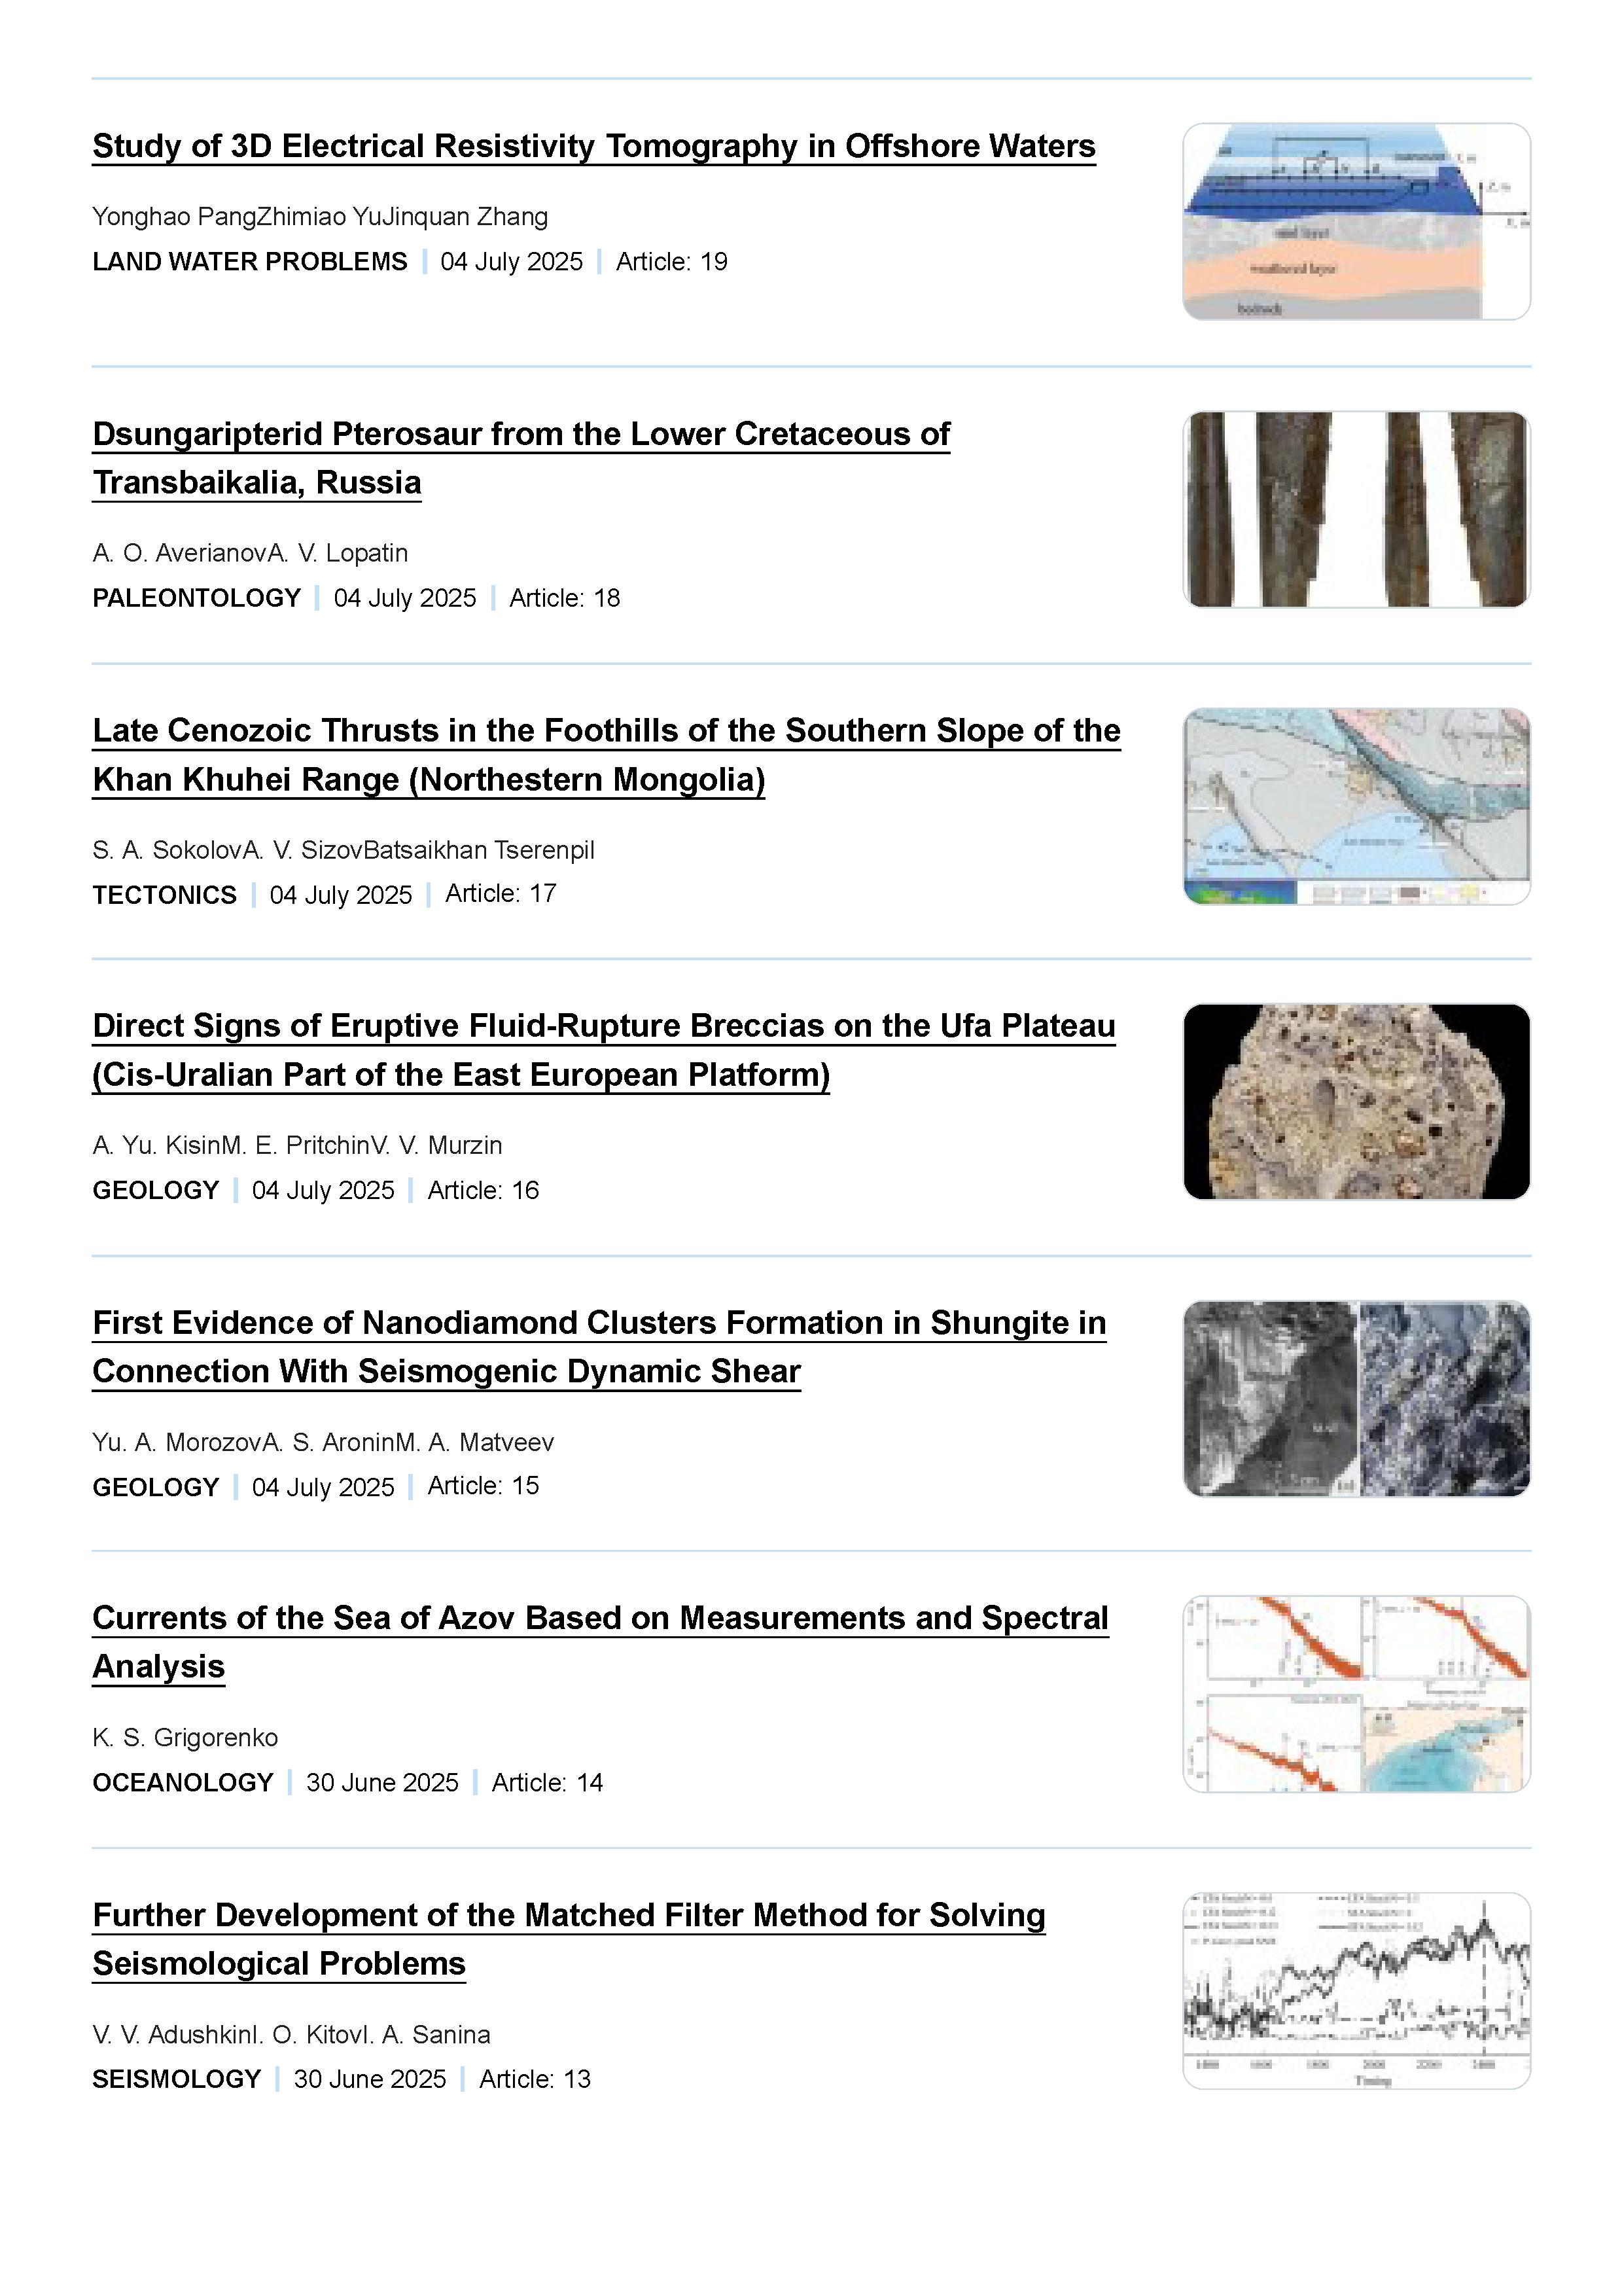Open the Eruptive Fluid-Rupture Breccias article
Image resolution: width=1622 pixels, height=2296 pixels.
click(x=604, y=1050)
